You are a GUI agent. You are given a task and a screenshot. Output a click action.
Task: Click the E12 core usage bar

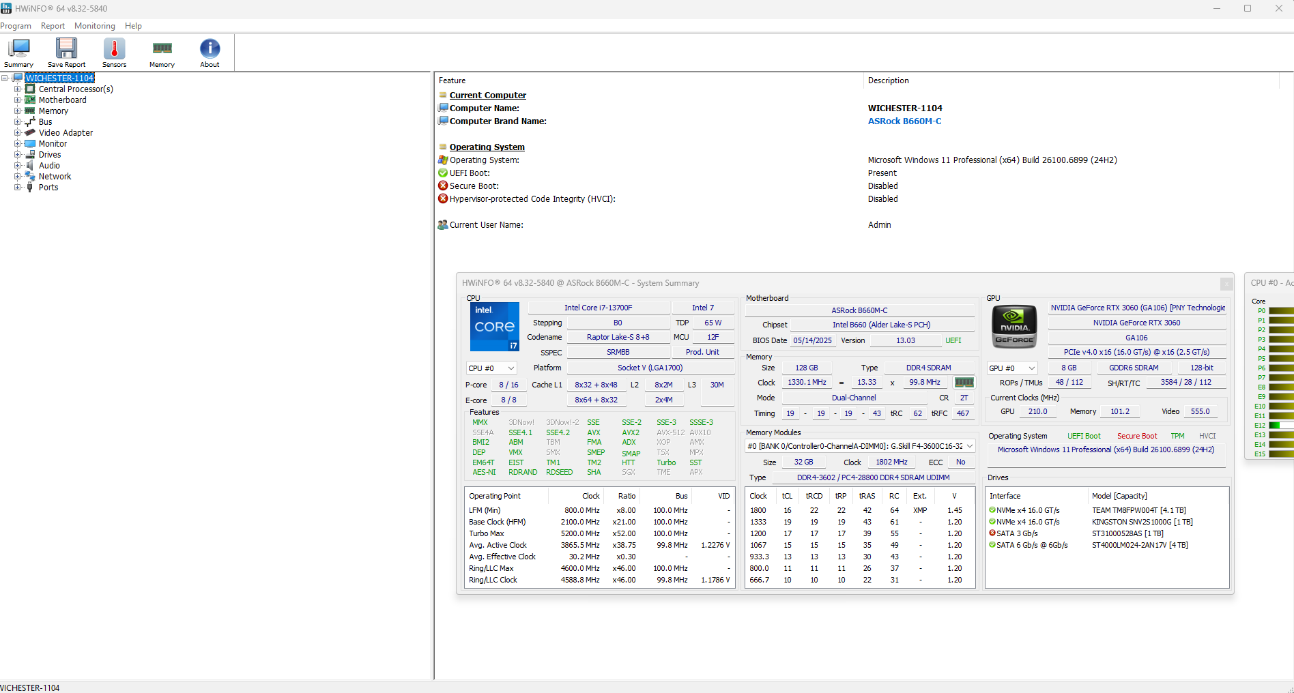click(x=1280, y=426)
